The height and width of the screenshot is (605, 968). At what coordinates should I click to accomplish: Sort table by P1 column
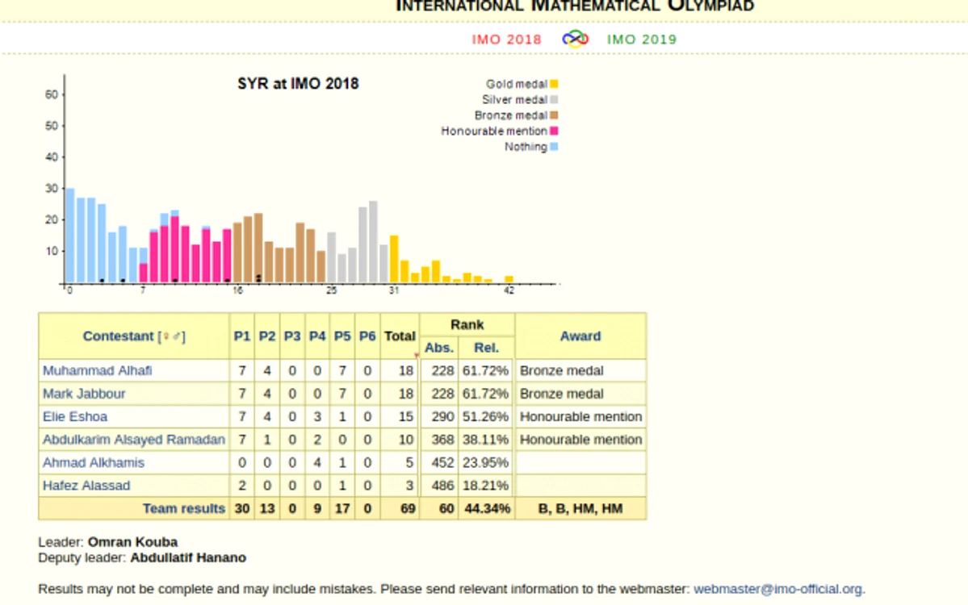pos(242,336)
